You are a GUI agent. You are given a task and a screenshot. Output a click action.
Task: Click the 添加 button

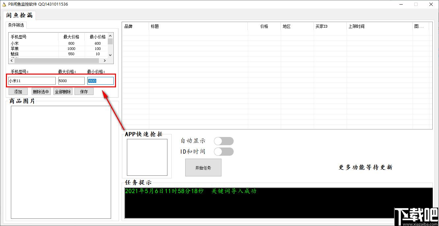click(18, 92)
